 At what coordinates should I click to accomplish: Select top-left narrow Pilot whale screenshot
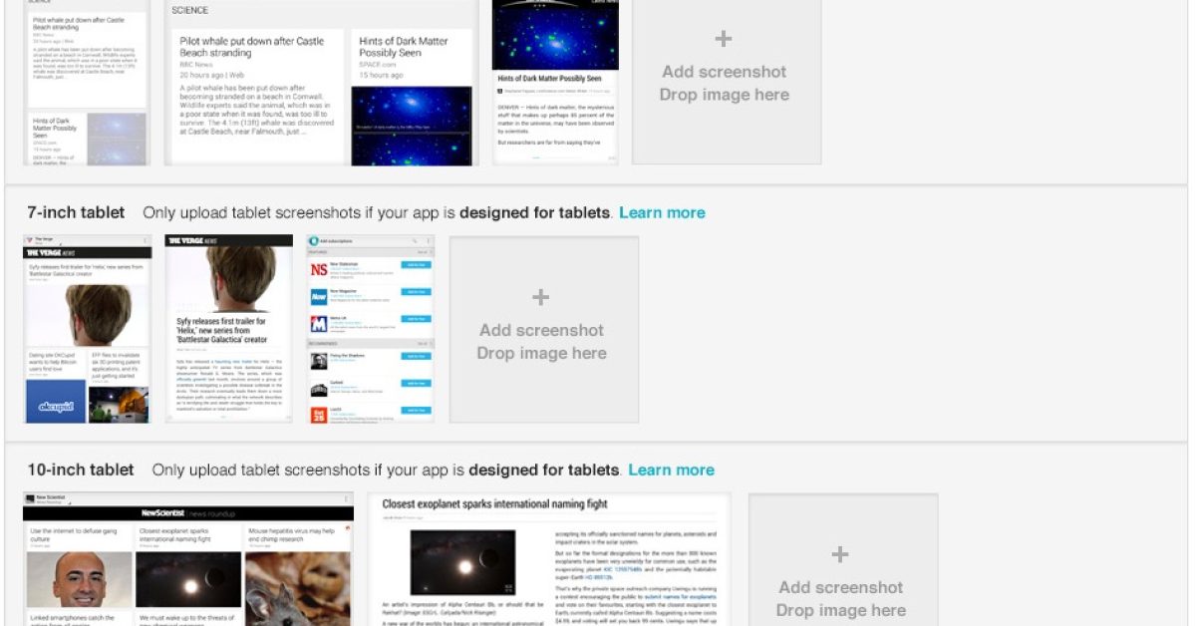(87, 82)
